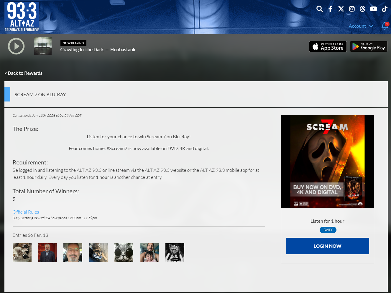
Task: Click the Listen for 1 hour text
Action: click(x=327, y=221)
